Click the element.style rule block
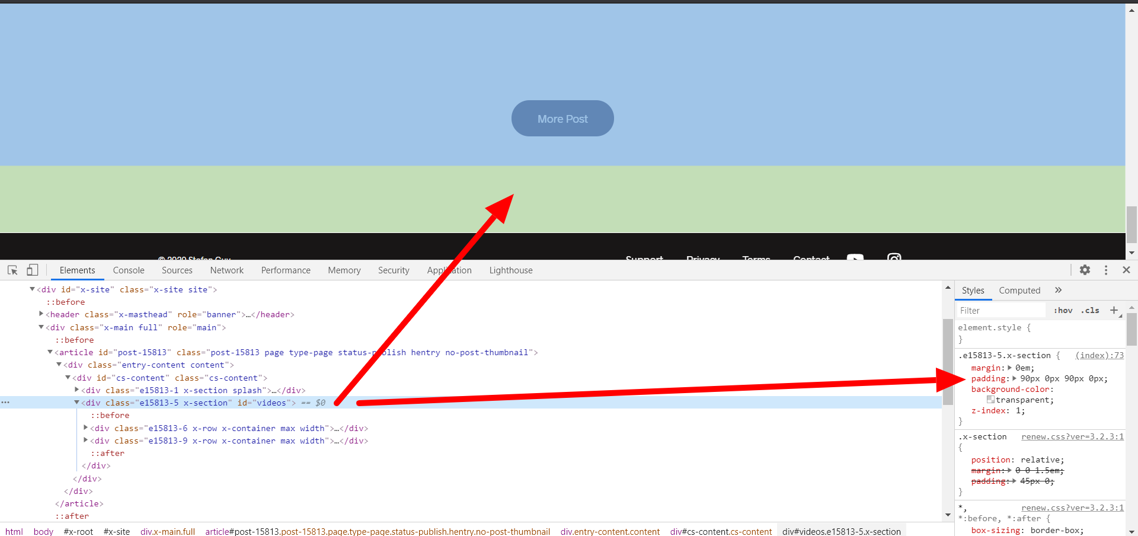This screenshot has width=1138, height=536. [x=1040, y=333]
